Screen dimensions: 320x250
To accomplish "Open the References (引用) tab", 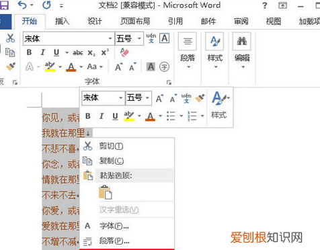I will (175, 22).
